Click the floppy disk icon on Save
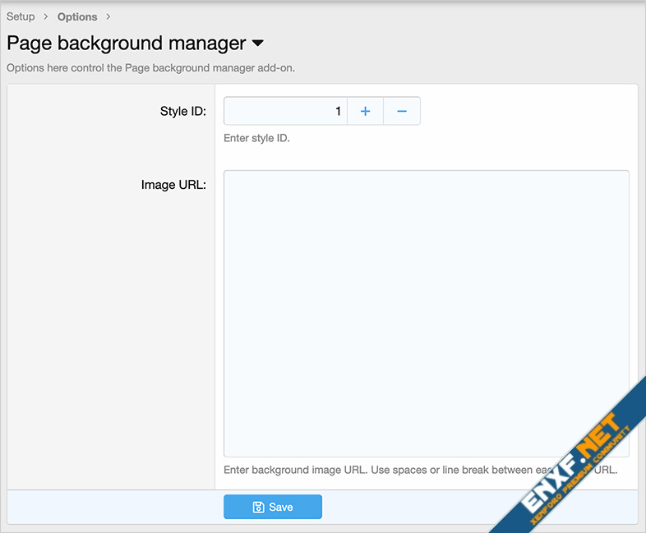Image resolution: width=646 pixels, height=533 pixels. (x=258, y=508)
